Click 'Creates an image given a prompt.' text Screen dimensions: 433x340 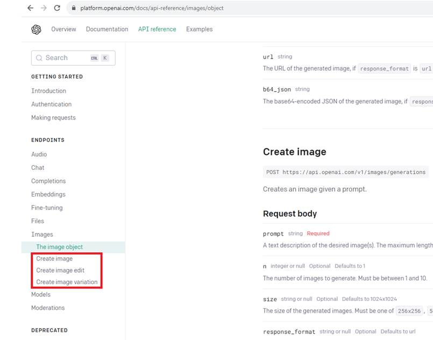click(x=315, y=189)
